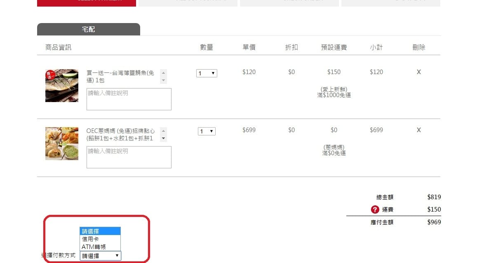Focus the 備註說明 note field under 薄鹽鯖魚
The height and width of the screenshot is (263, 484).
(129, 99)
